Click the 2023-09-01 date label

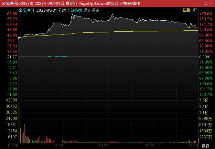46,10
